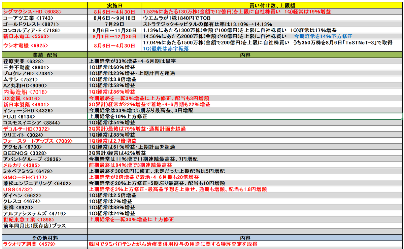Image resolution: width=404 pixels, height=249 pixels.
Task: Select the cell フォースタートアップス <7089>
Action: 44,141
